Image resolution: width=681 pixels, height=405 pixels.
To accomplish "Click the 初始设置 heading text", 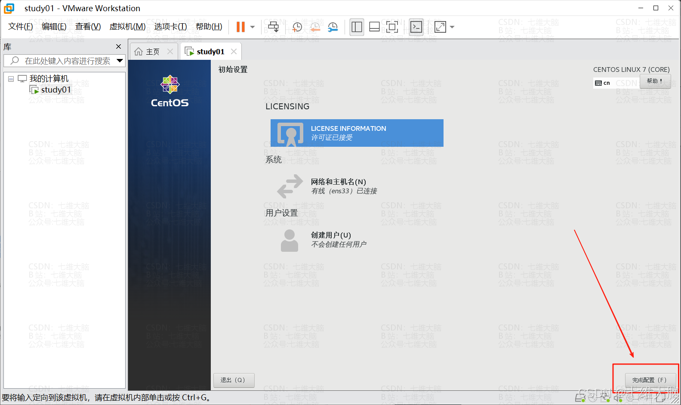I will pos(233,70).
